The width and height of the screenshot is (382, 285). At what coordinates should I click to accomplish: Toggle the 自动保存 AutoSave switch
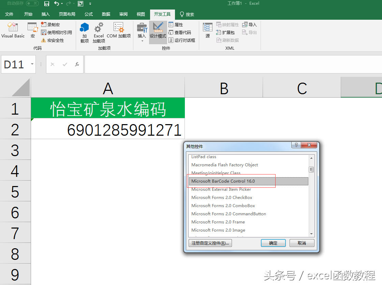pos(32,3)
